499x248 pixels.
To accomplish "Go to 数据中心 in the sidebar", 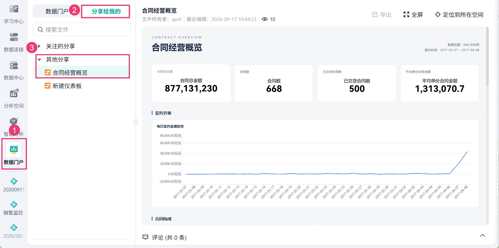I will [14, 65].
